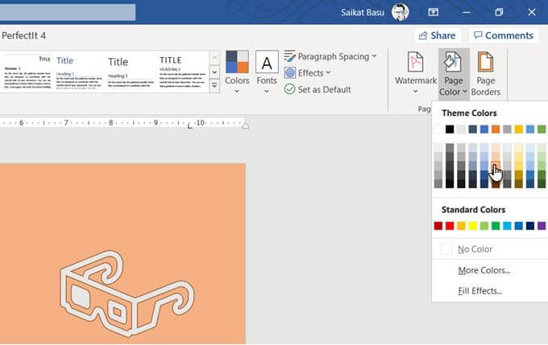The width and height of the screenshot is (548, 345).
Task: Choose Fill Effects... from the menu
Action: 479,291
